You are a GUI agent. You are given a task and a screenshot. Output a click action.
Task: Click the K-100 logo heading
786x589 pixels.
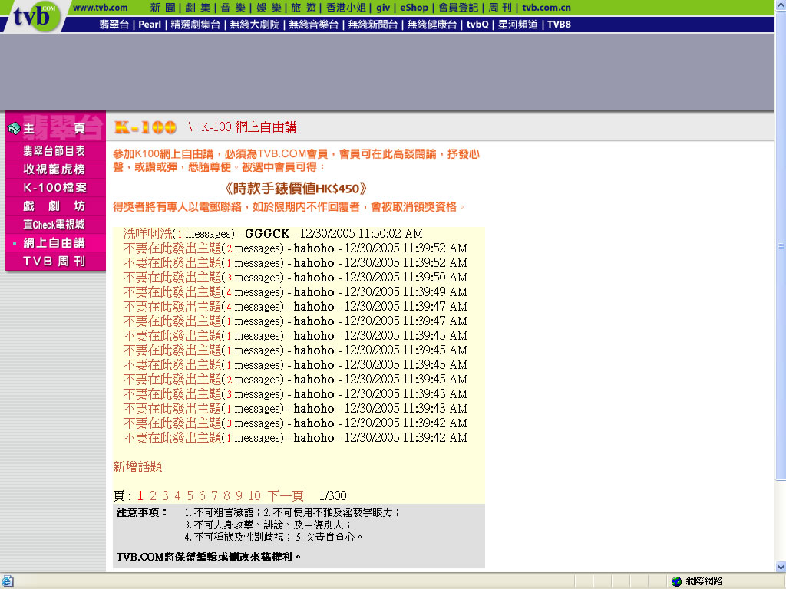coord(145,127)
